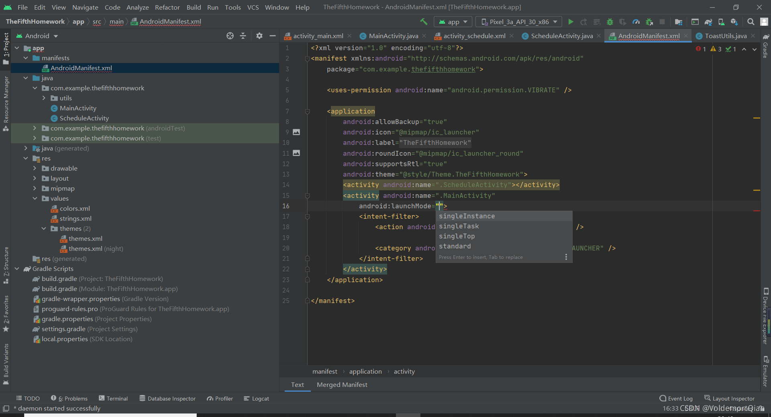Select the singleTop completion suggestion
Screen dimensions: 771x417
[504, 236]
